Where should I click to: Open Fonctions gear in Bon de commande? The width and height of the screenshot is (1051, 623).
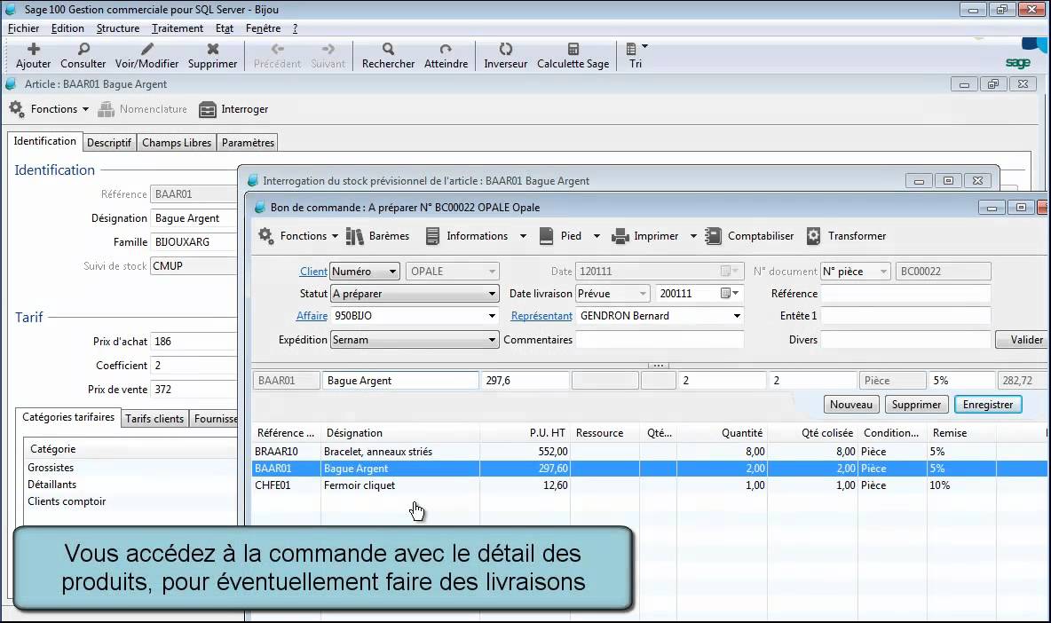click(x=266, y=236)
